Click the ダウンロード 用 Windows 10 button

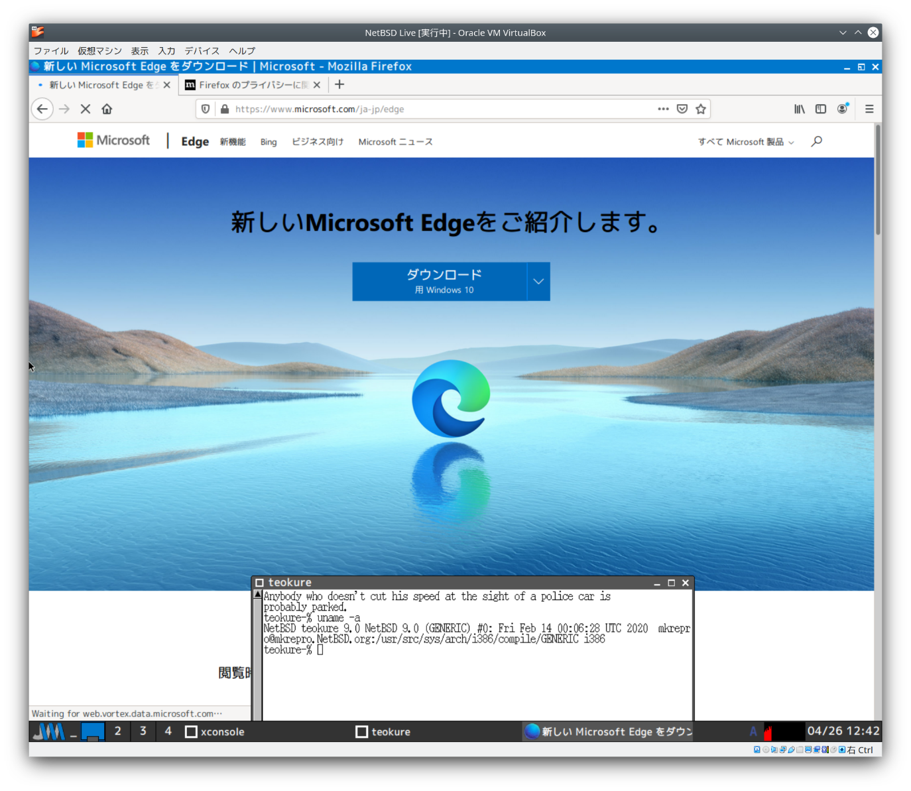440,282
